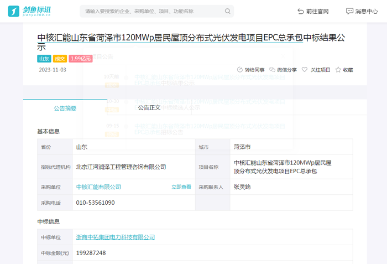Click the heart icon for 关注项目
The width and height of the screenshot is (387, 264).
(305, 70)
